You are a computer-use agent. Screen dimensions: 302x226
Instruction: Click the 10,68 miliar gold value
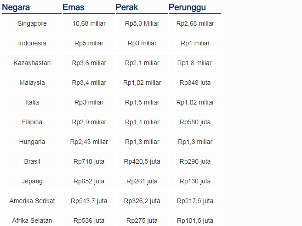[89, 24]
